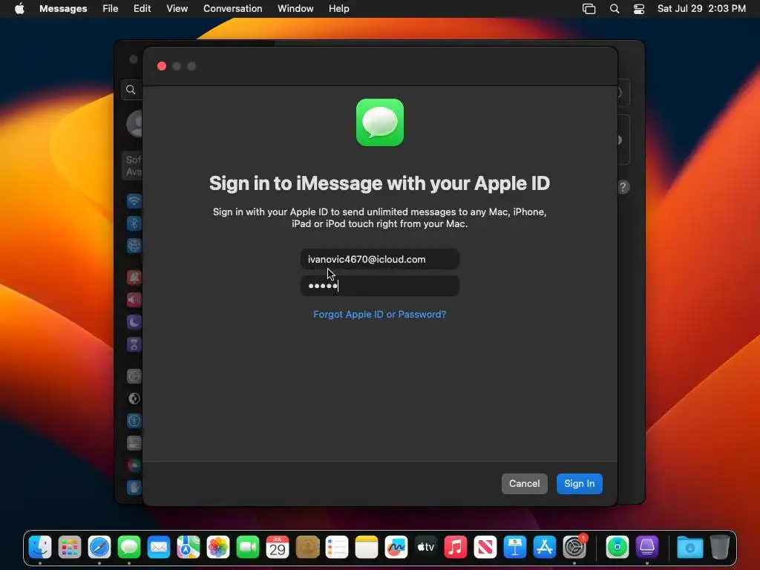Launch Safari from the Dock
Viewport: 760px width, 570px height.
coord(99,548)
